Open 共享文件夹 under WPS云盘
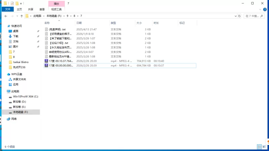The height and width of the screenshot is (151, 269). (20, 79)
